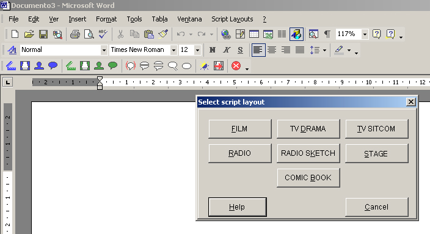Open Print Preview
Screen dimensions: 430x234
point(89,34)
